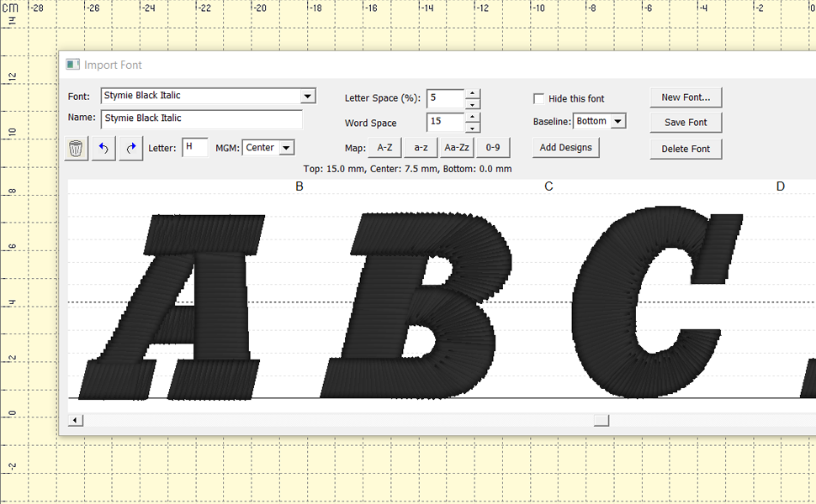Screen dimensions: 816x504
Task: Open the Baseline Bottom dropdown
Action: coord(618,122)
